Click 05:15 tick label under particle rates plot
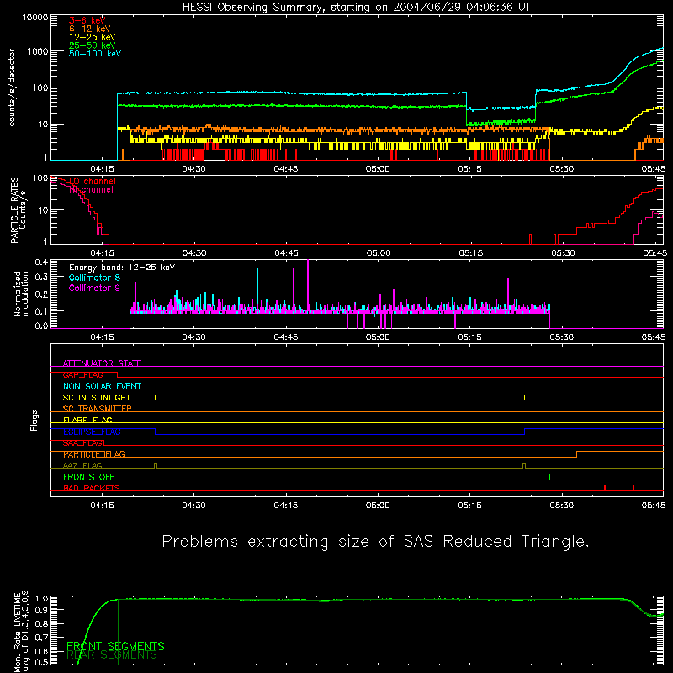The image size is (673, 673). [x=470, y=253]
